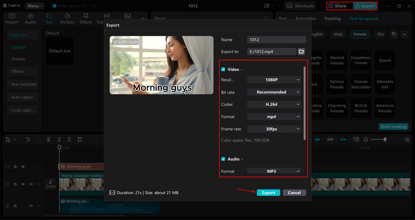
Task: Click the layout icon in title bar
Action: 267,6
